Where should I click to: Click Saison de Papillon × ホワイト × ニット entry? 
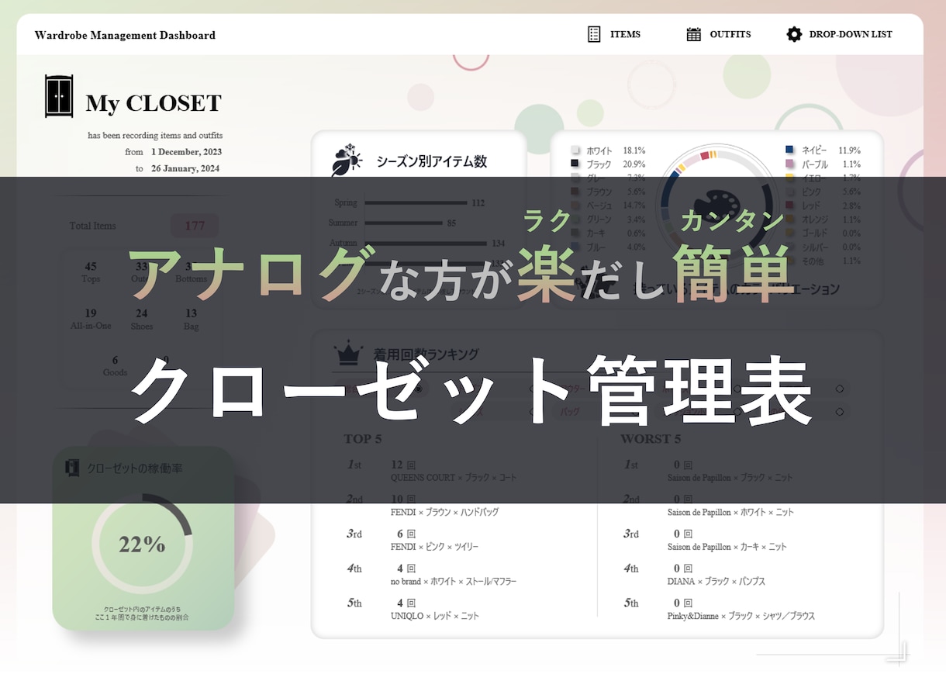(x=730, y=512)
